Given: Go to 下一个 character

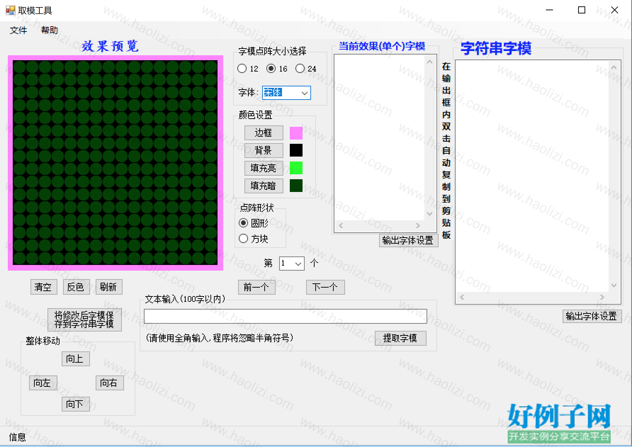Looking at the screenshot, I should click(325, 287).
